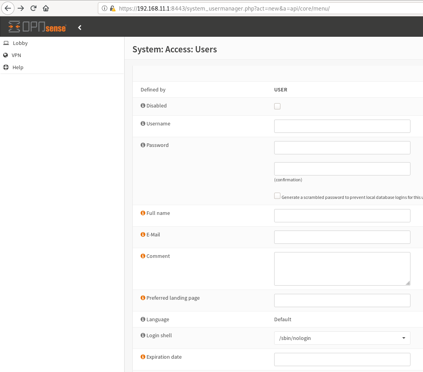Screen dimensions: 423x372
Task: Open the Login shell dropdown
Action: (342, 338)
